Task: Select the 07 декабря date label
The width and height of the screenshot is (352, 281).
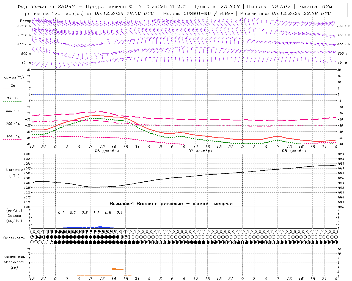Action: 200,151
